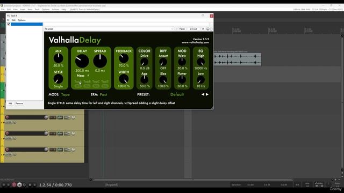Open the Edit menu in FX window
Screen dimensions: 344x193
(13, 20)
